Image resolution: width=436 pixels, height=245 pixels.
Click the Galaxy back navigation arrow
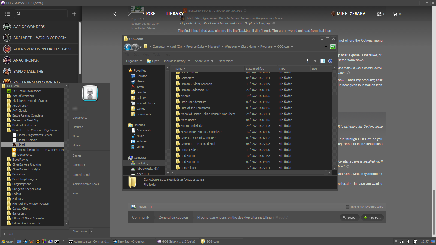tap(115, 14)
